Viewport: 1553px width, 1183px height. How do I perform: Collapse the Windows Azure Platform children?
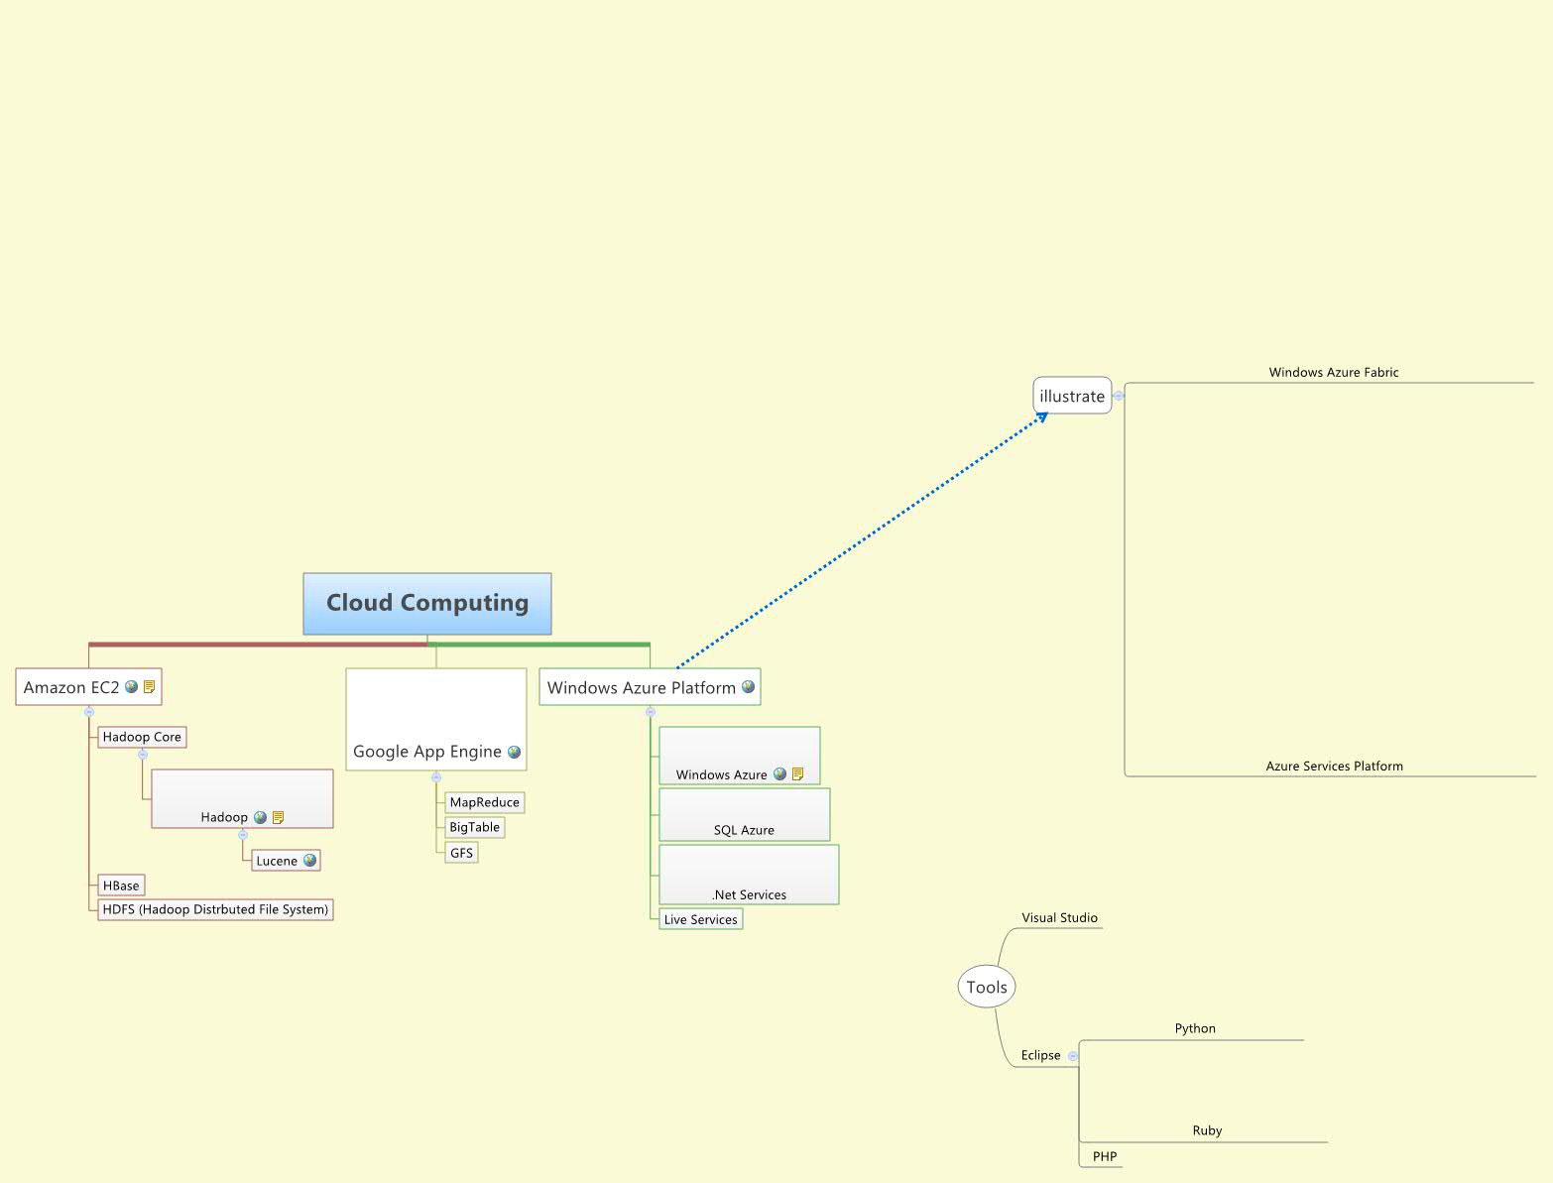[x=651, y=712]
